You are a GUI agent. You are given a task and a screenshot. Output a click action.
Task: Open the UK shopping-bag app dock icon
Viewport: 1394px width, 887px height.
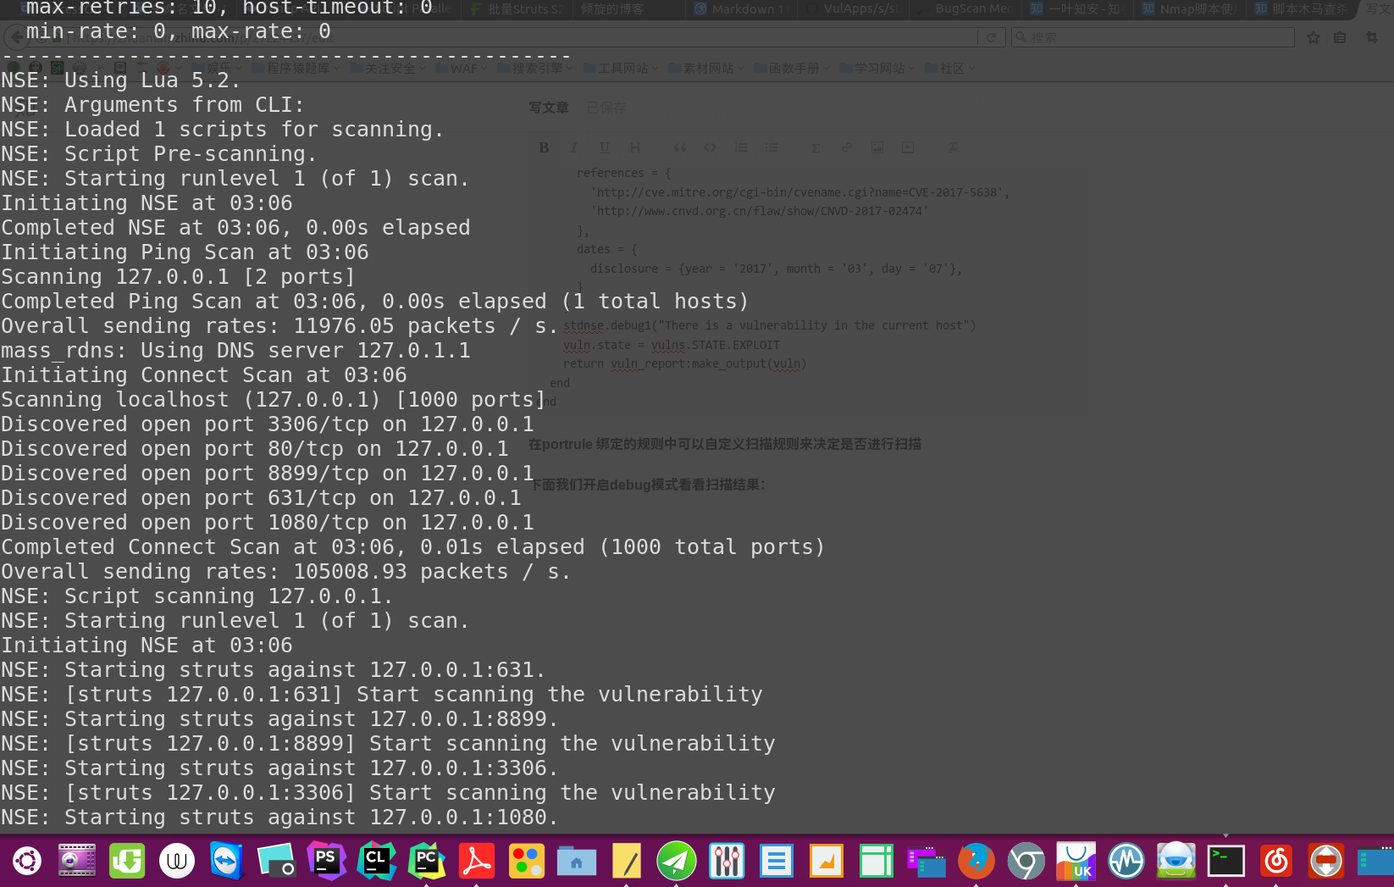click(x=1076, y=862)
